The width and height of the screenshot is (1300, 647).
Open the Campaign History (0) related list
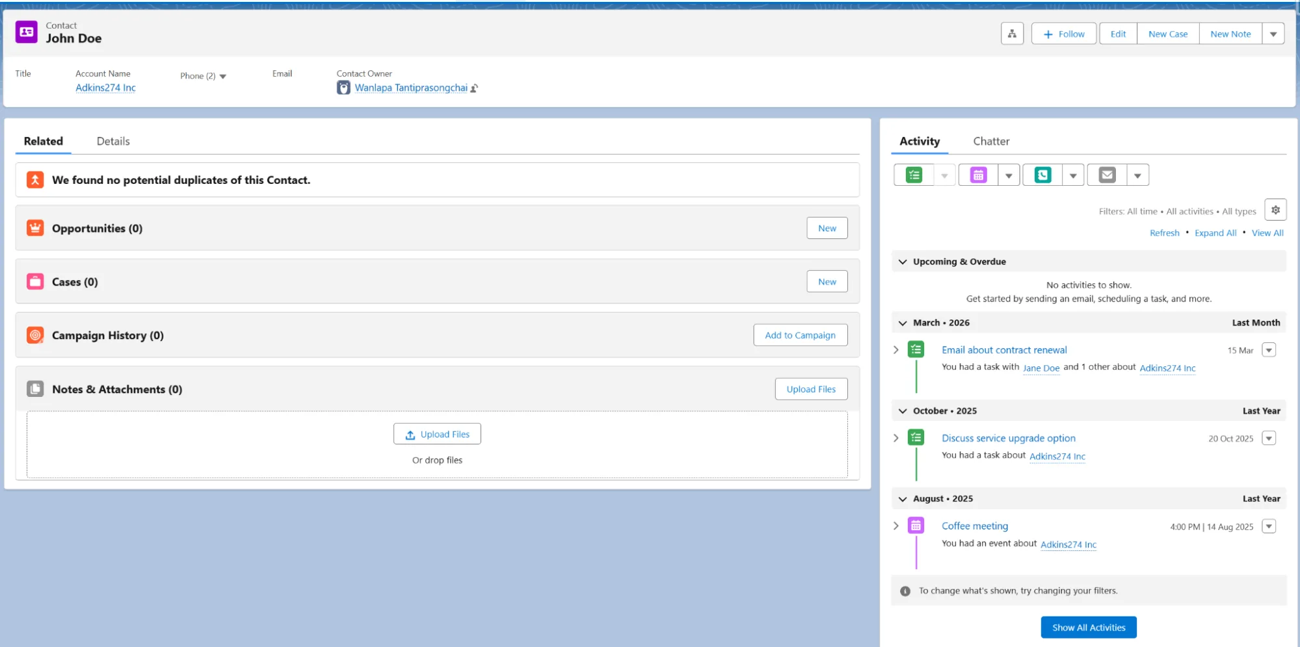[x=108, y=335]
